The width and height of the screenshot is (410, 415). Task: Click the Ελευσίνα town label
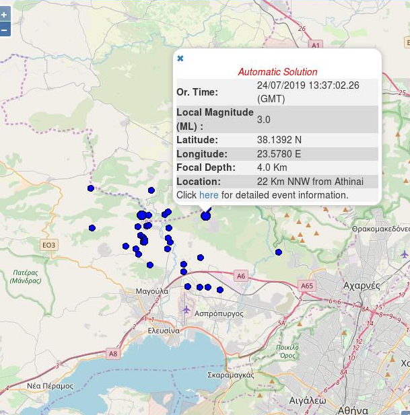164,331
